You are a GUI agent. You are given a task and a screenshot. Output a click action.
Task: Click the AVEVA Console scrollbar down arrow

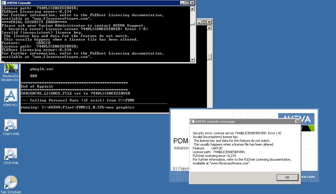pos(192,60)
